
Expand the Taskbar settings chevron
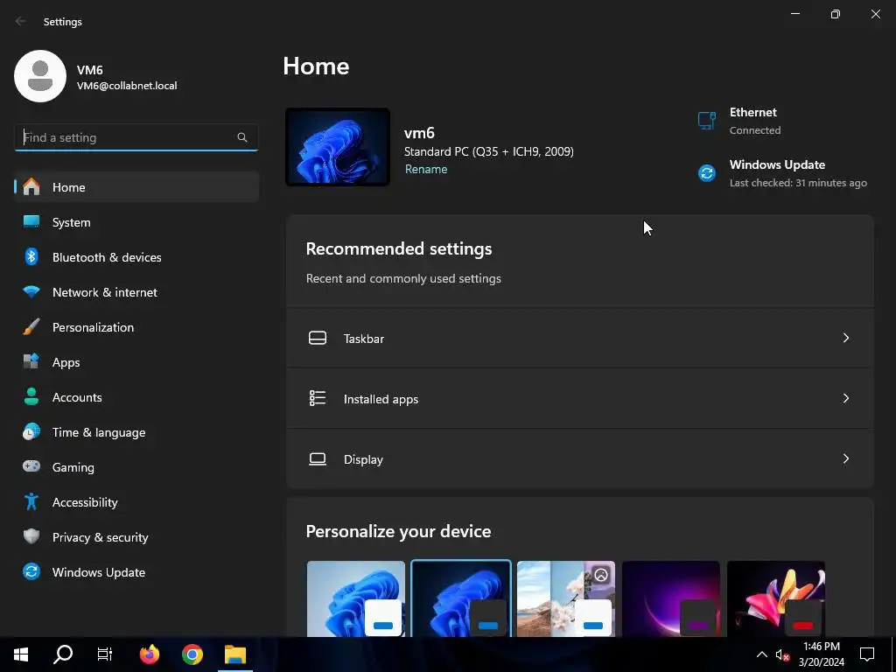(x=846, y=338)
